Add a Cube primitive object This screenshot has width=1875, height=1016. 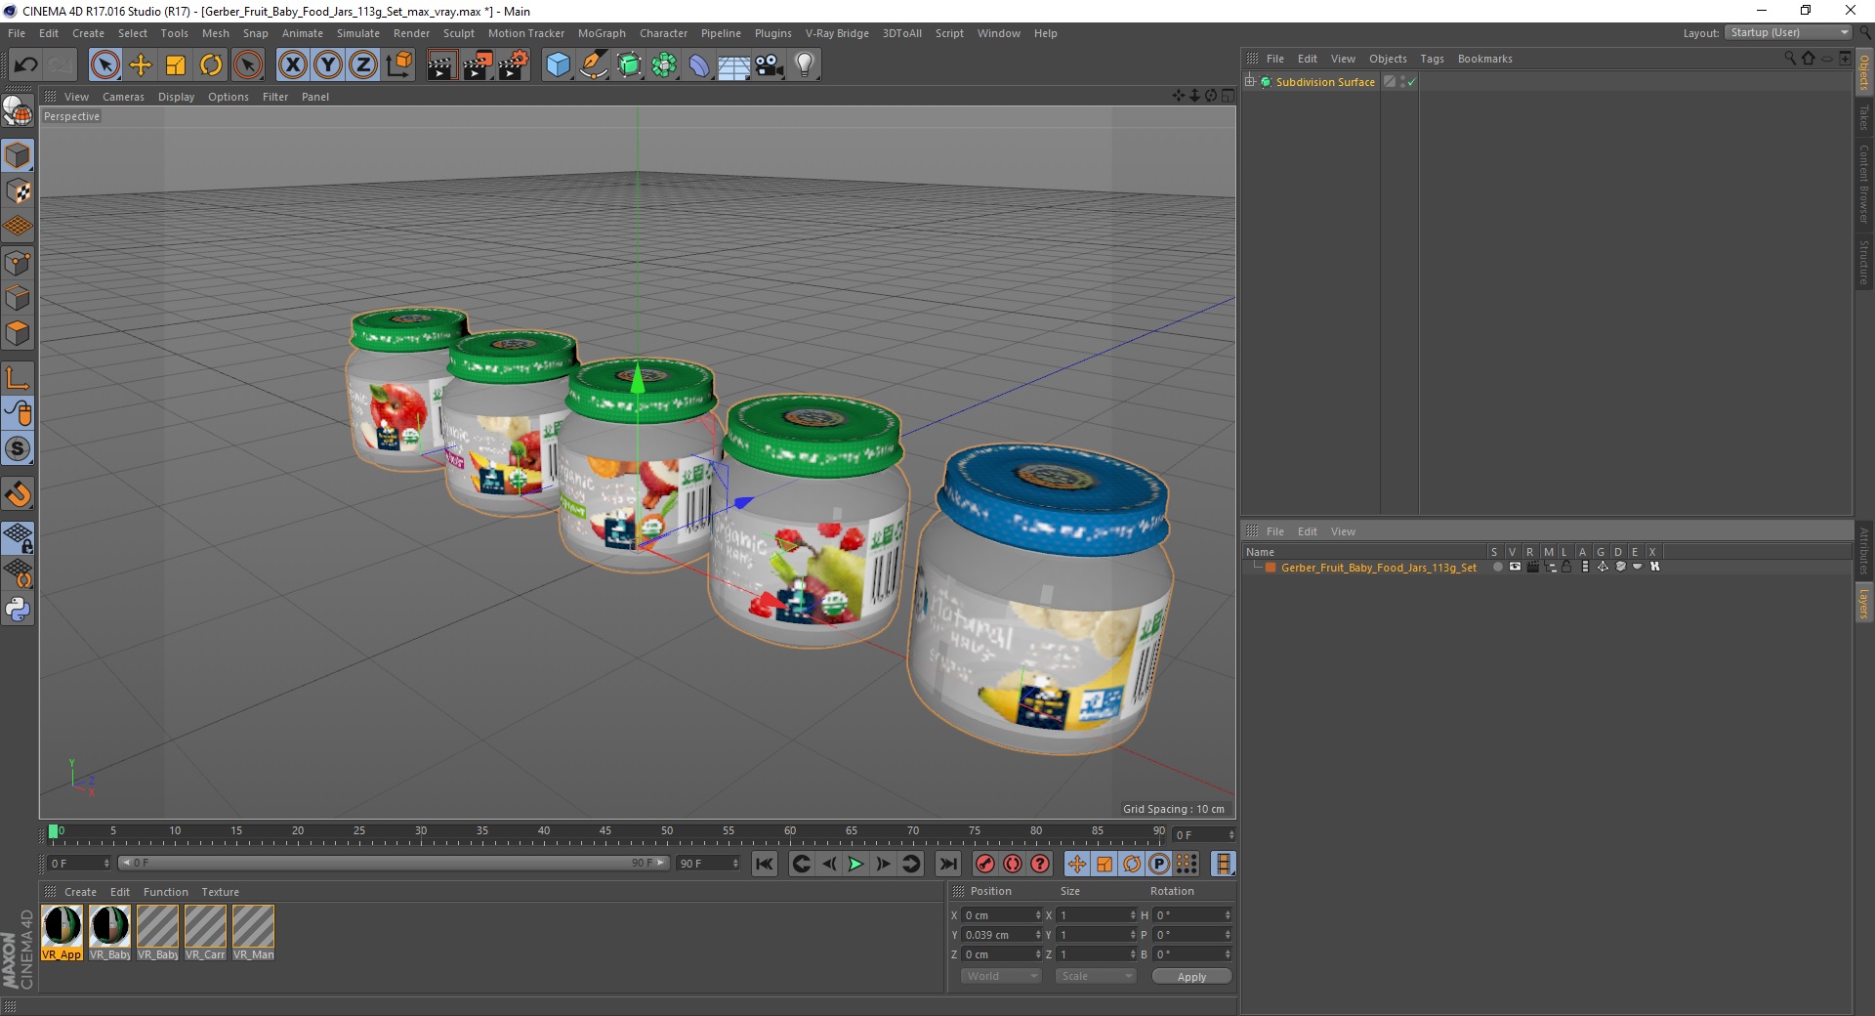558,65
